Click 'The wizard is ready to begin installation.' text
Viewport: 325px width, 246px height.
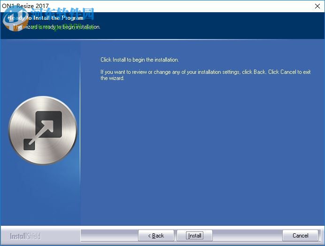(x=56, y=27)
